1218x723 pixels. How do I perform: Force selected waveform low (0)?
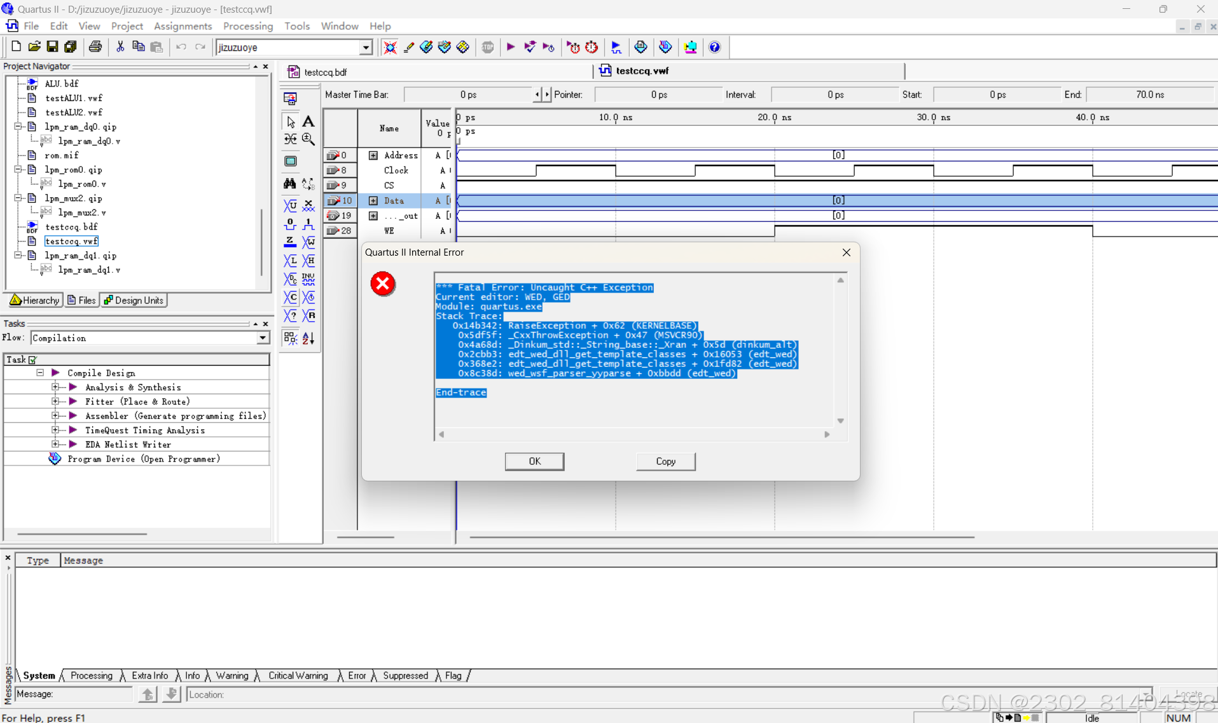click(x=290, y=224)
